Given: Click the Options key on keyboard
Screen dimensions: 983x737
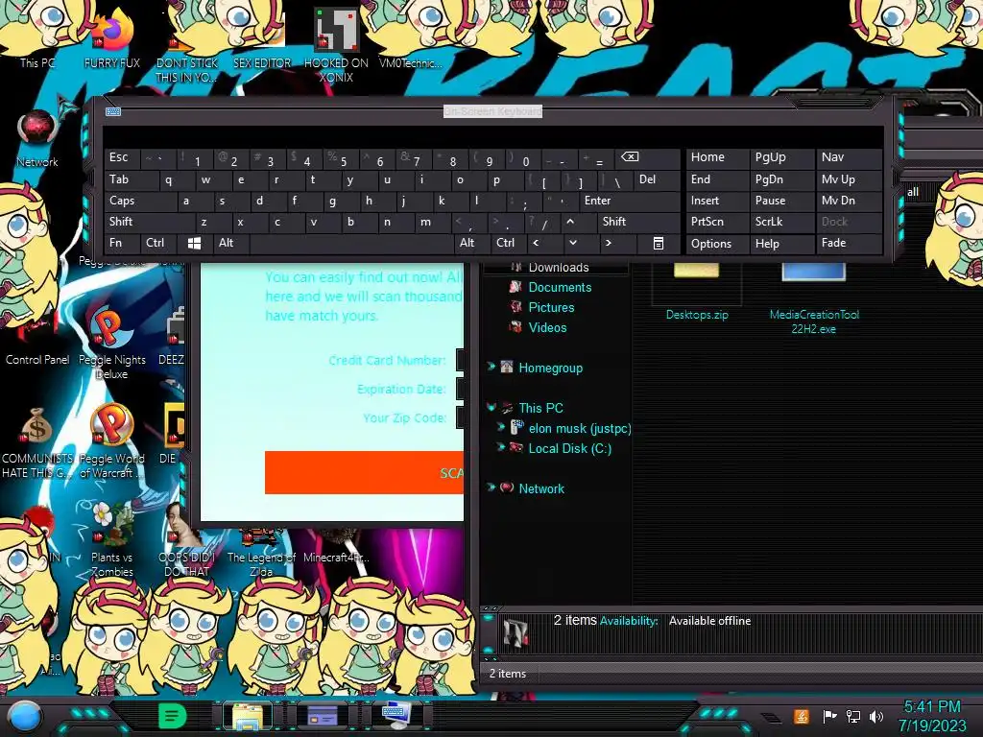Looking at the screenshot, I should (x=717, y=243).
